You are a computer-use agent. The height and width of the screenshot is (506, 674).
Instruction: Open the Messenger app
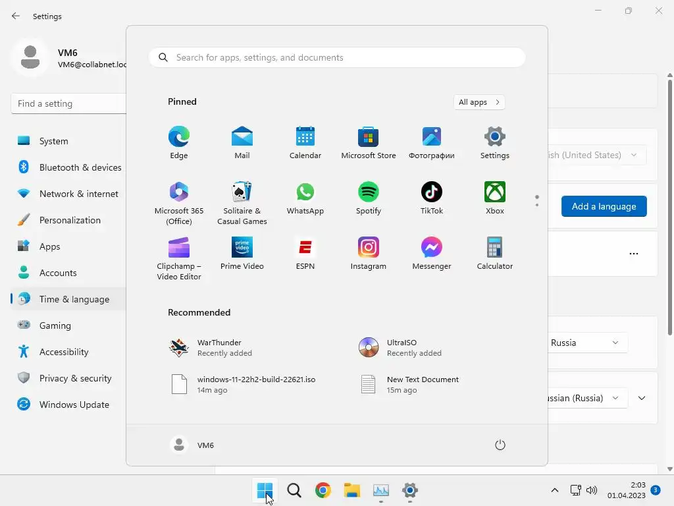point(432,254)
